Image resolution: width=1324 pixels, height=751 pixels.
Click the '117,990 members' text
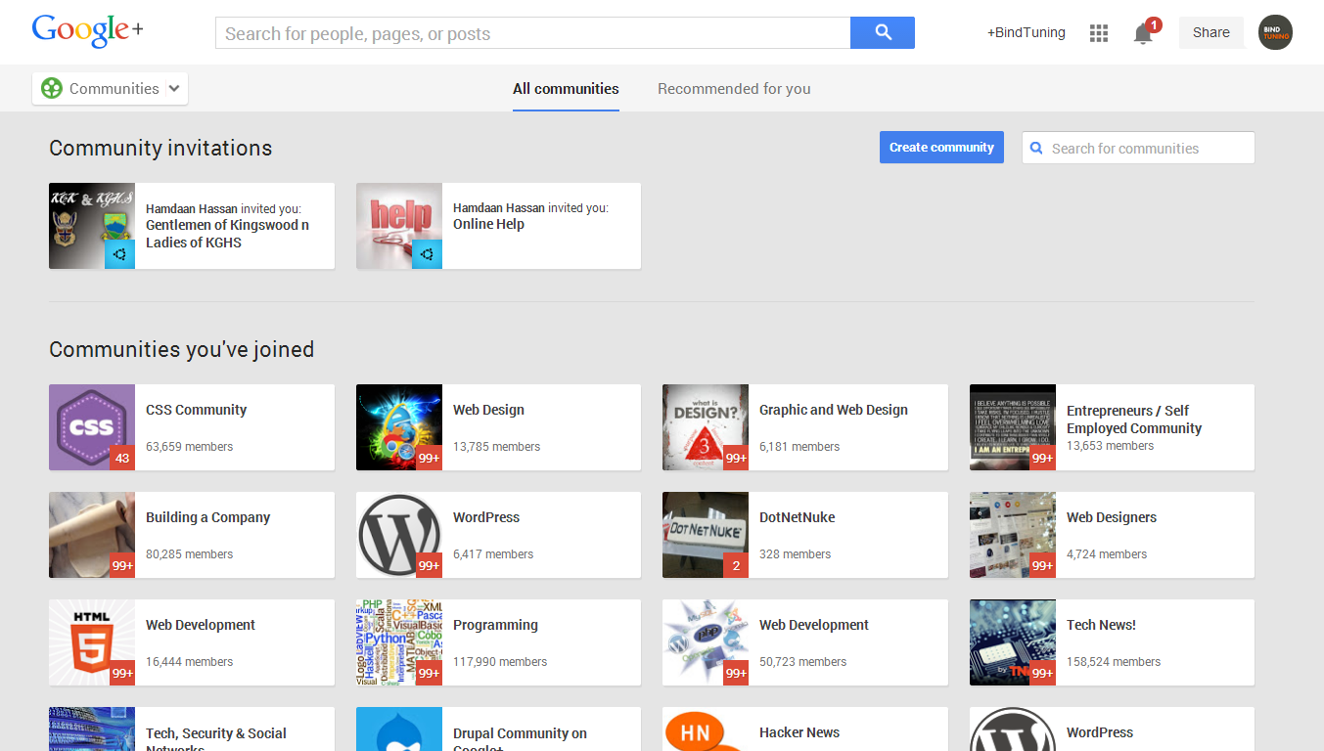pos(500,662)
